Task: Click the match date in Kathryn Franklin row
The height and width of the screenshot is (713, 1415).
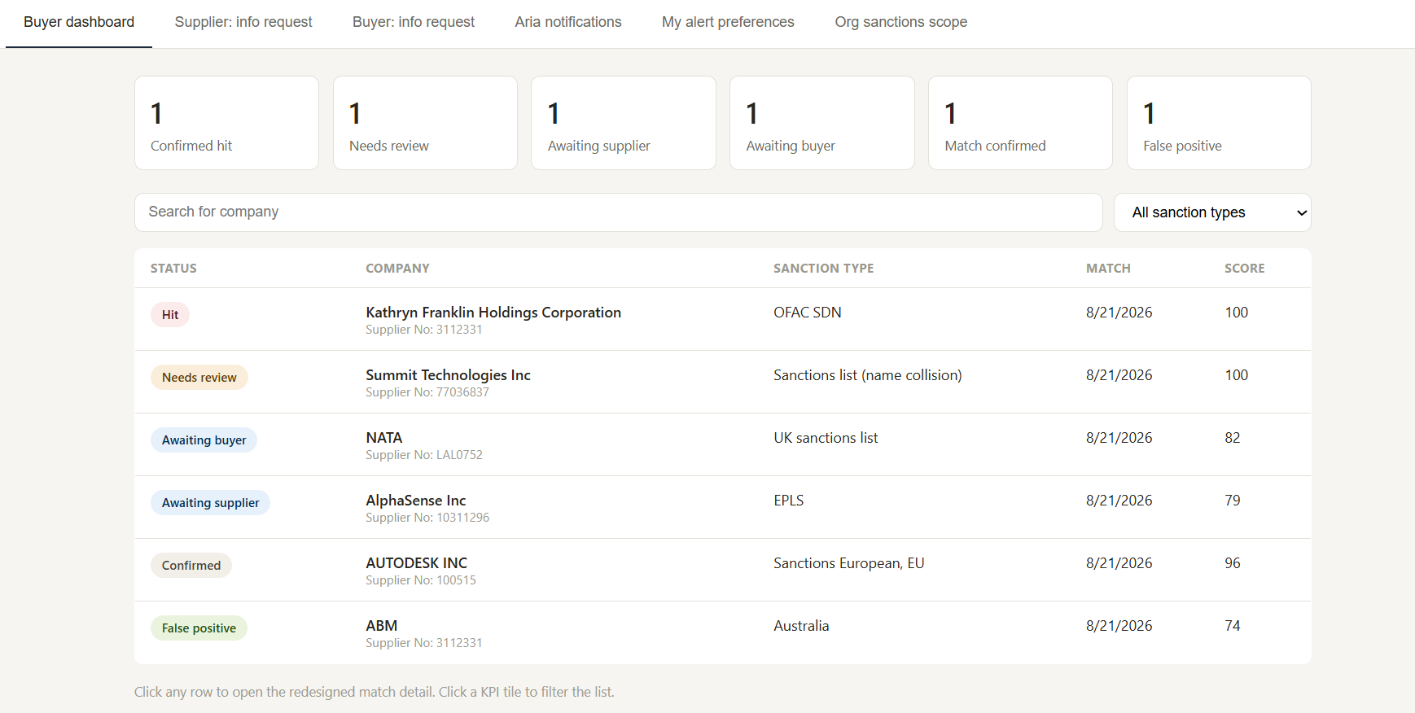Action: (x=1119, y=313)
